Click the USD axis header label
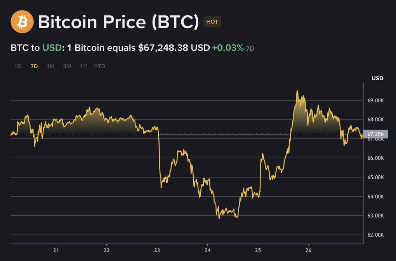 click(x=378, y=78)
